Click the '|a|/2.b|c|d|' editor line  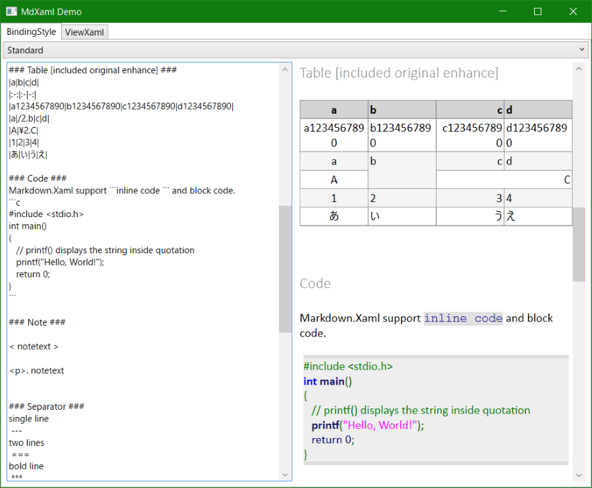click(x=29, y=118)
